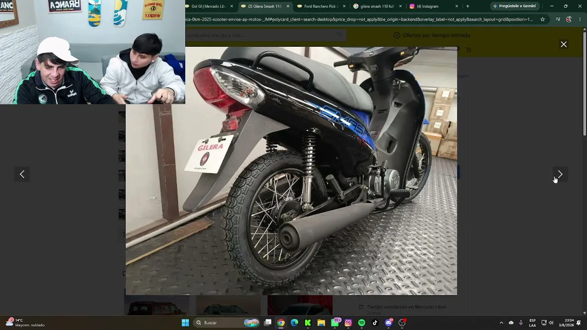Click the microphone tray icon
Image resolution: width=587 pixels, height=330 pixels.
pos(521,323)
